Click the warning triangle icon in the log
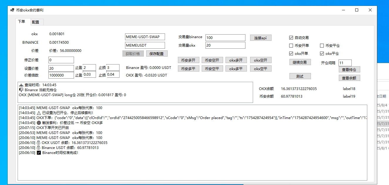Image resolution: width=389 pixels, height=185 pixels. coord(39,113)
